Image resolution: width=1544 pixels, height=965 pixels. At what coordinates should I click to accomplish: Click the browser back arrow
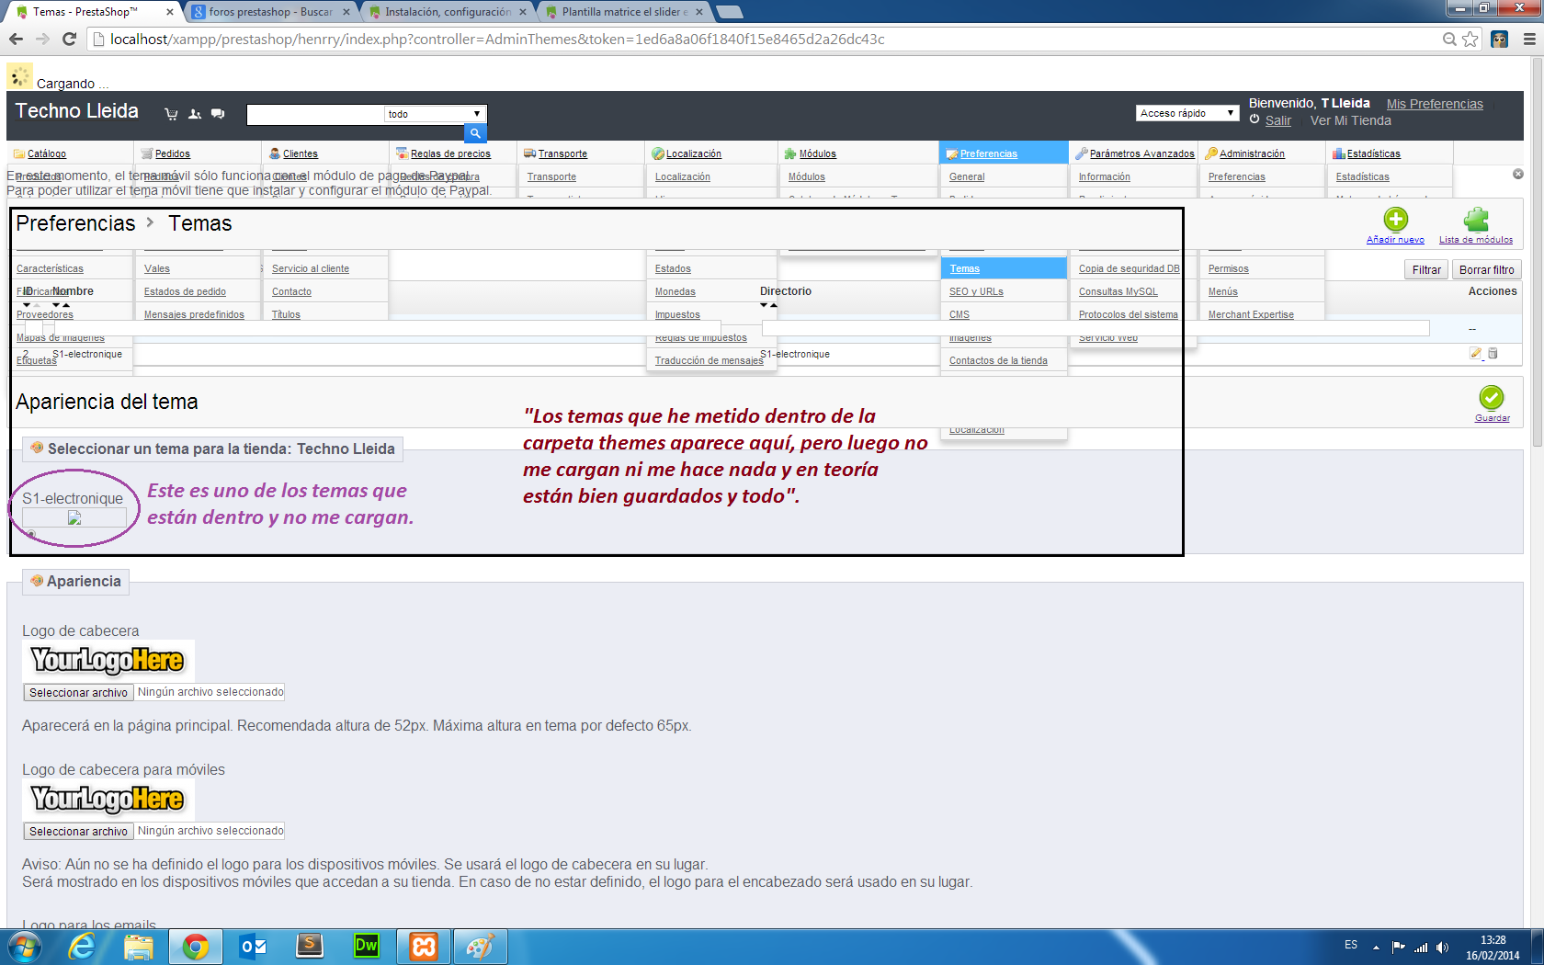(x=16, y=39)
